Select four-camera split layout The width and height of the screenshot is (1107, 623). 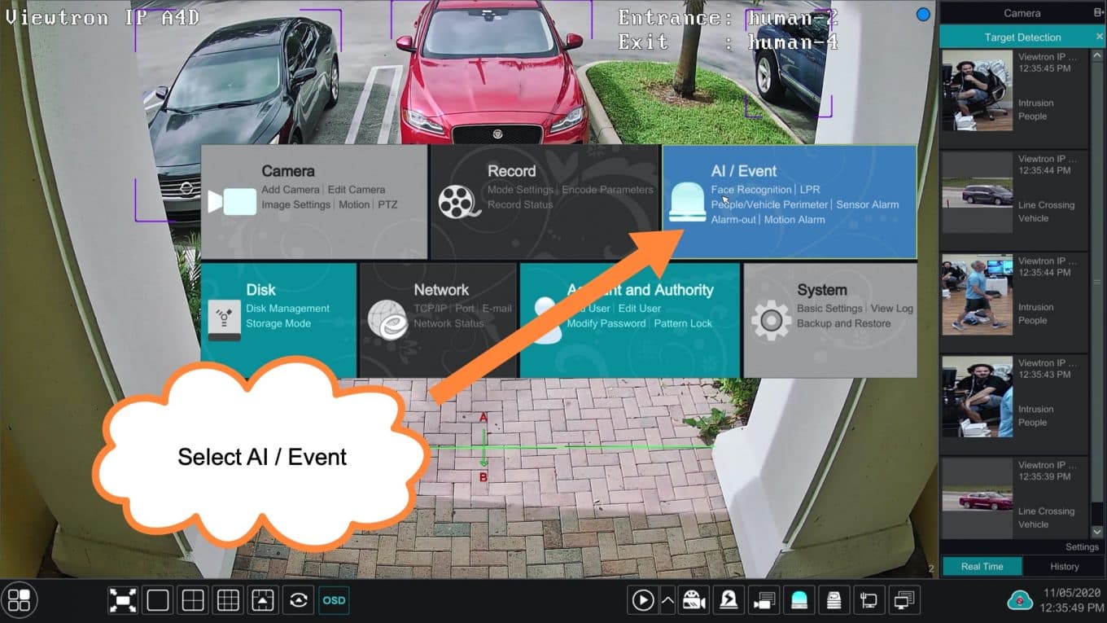click(x=193, y=600)
